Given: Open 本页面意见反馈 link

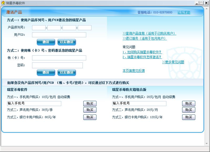Looking at the screenshot, I should point(134,71).
